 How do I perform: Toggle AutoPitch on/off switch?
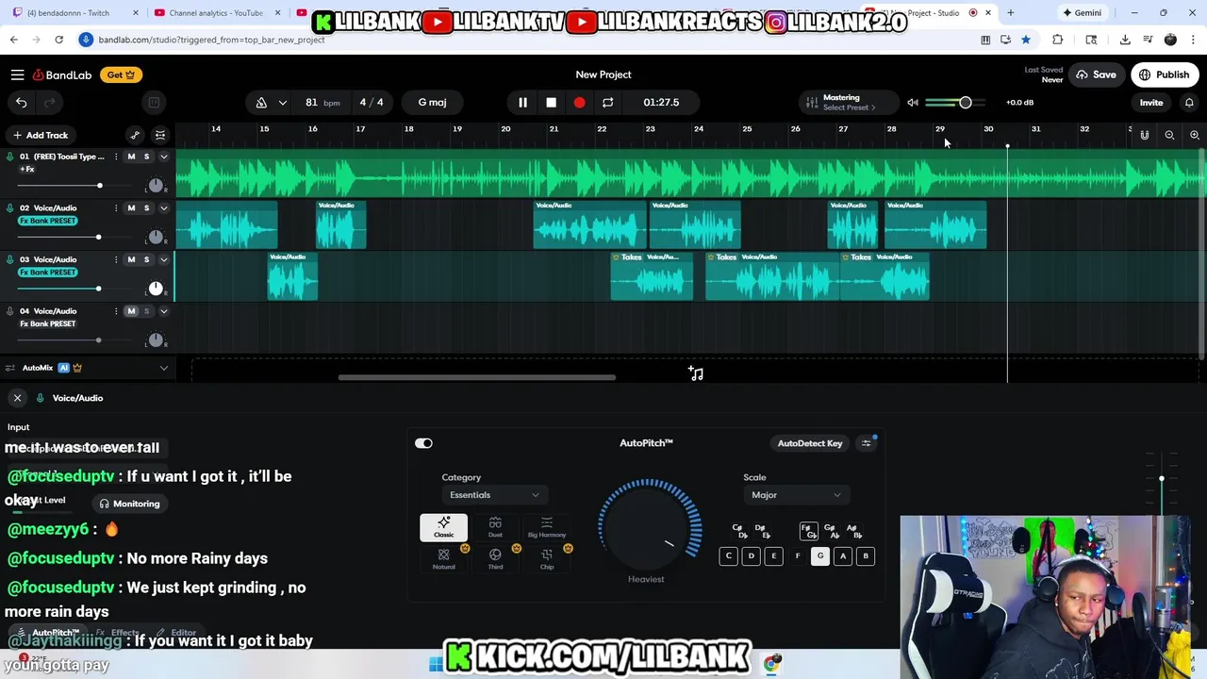[x=423, y=443]
